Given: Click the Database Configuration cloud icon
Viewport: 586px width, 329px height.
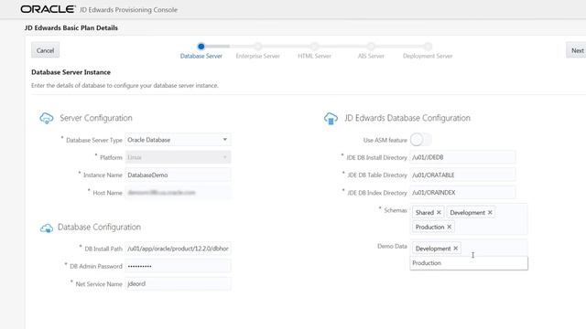Looking at the screenshot, I should [x=47, y=228].
